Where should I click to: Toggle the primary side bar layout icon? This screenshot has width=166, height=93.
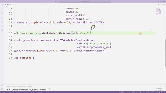(159, 2)
